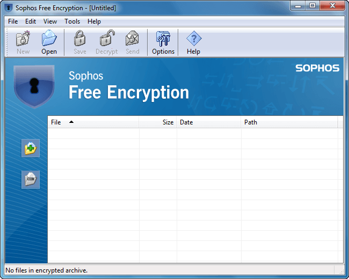This screenshot has height=279, width=349.
Task: Click the New archive toolbar icon
Action: (23, 38)
